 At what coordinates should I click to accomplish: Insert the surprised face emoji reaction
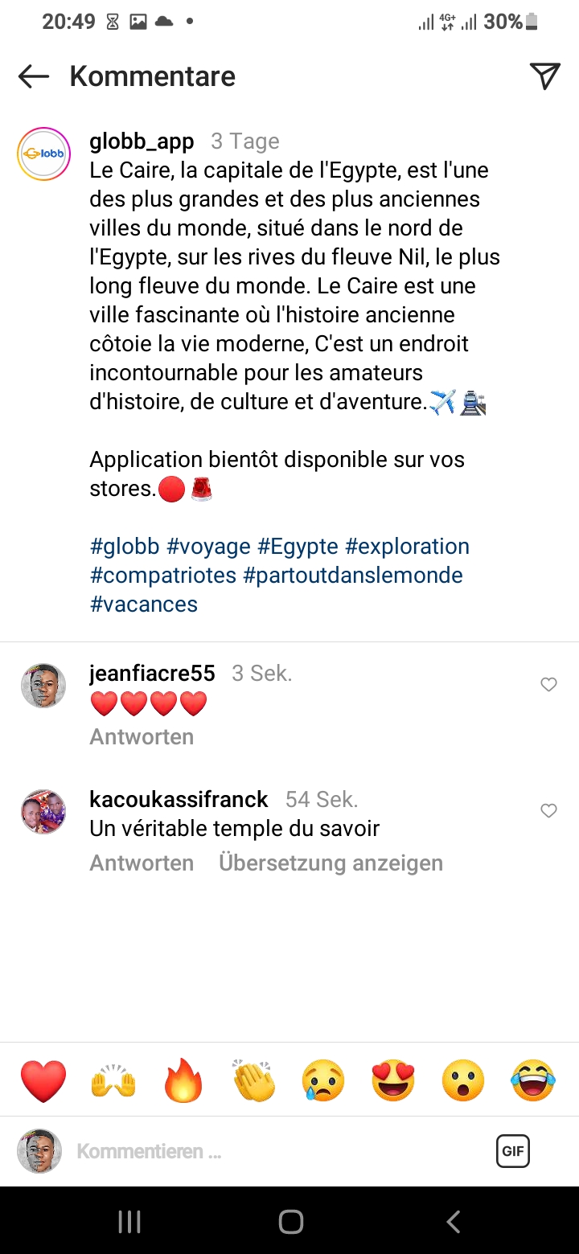tap(463, 1080)
